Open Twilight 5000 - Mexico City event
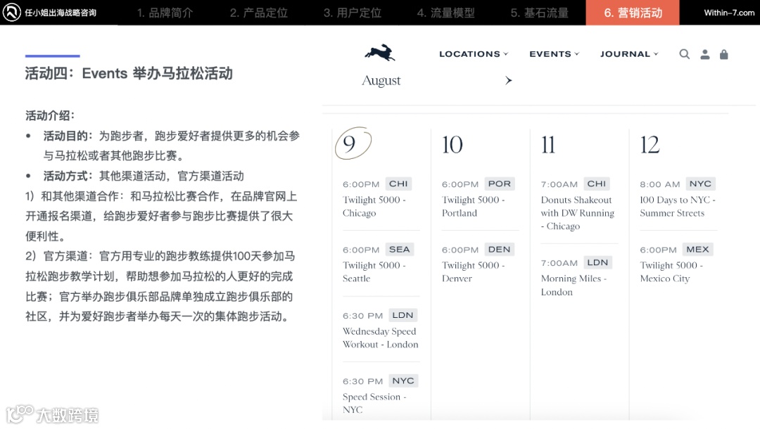Screen dimensions: 760x429 coord(671,271)
